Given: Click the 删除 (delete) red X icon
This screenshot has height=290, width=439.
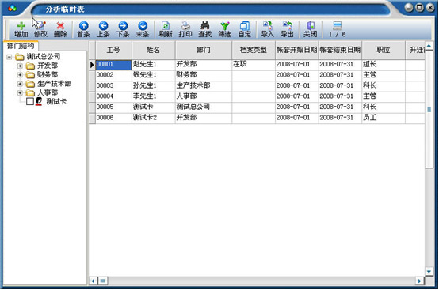Looking at the screenshot, I should pos(60,26).
